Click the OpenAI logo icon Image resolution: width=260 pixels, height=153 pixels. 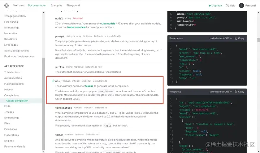point(6,5)
